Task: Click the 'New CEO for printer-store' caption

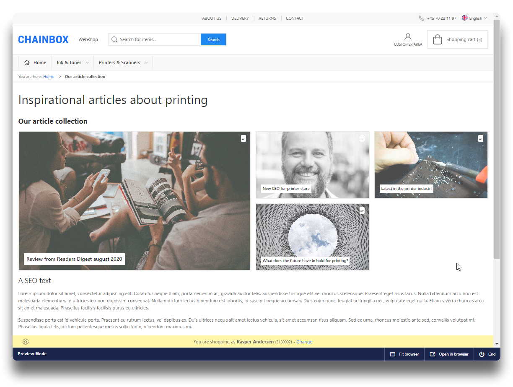Action: point(286,189)
